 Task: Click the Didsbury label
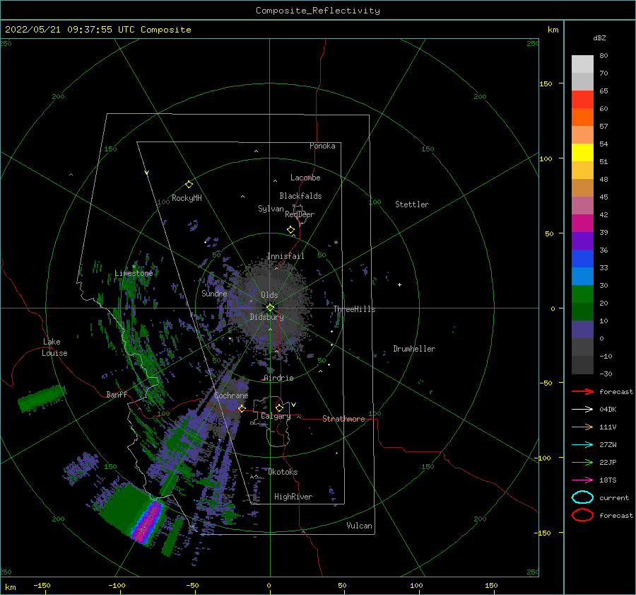click(x=267, y=317)
